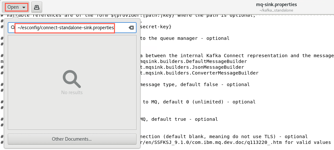334x150 pixels.
Task: Click the queue manager - optional comment line
Action: 185,38
